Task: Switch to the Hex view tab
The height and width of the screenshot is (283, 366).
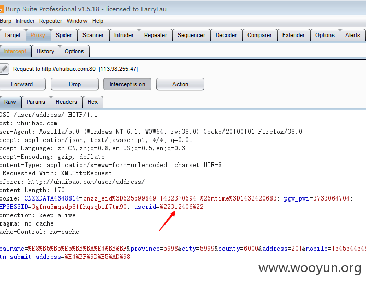Action: pos(92,102)
